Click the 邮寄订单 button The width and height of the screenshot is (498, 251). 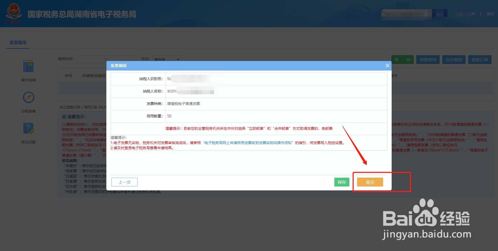point(480,60)
